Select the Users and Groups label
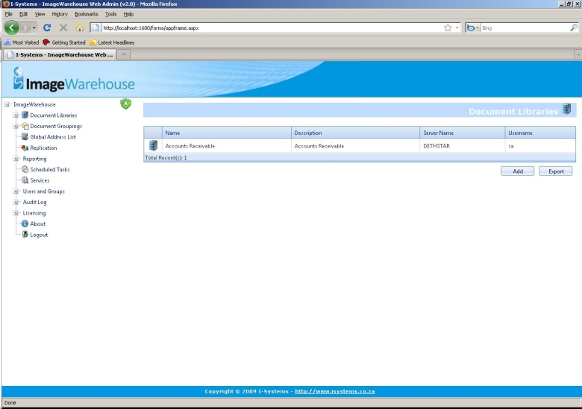582x409 pixels. click(x=44, y=191)
